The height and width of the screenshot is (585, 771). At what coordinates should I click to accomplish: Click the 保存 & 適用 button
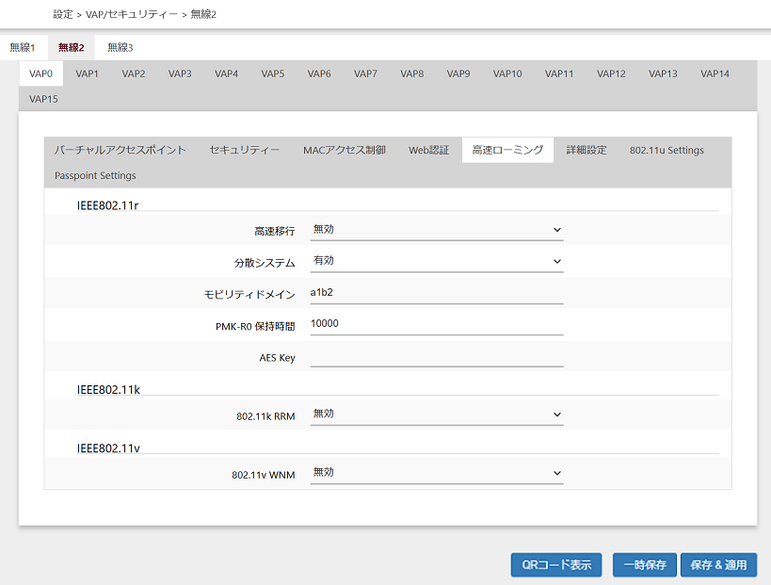[718, 565]
